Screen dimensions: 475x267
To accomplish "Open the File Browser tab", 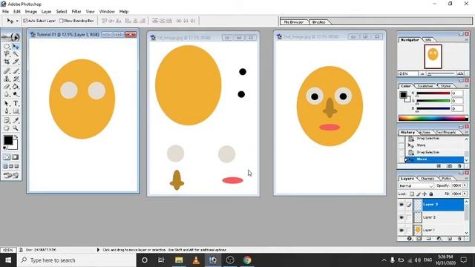I will (x=294, y=22).
